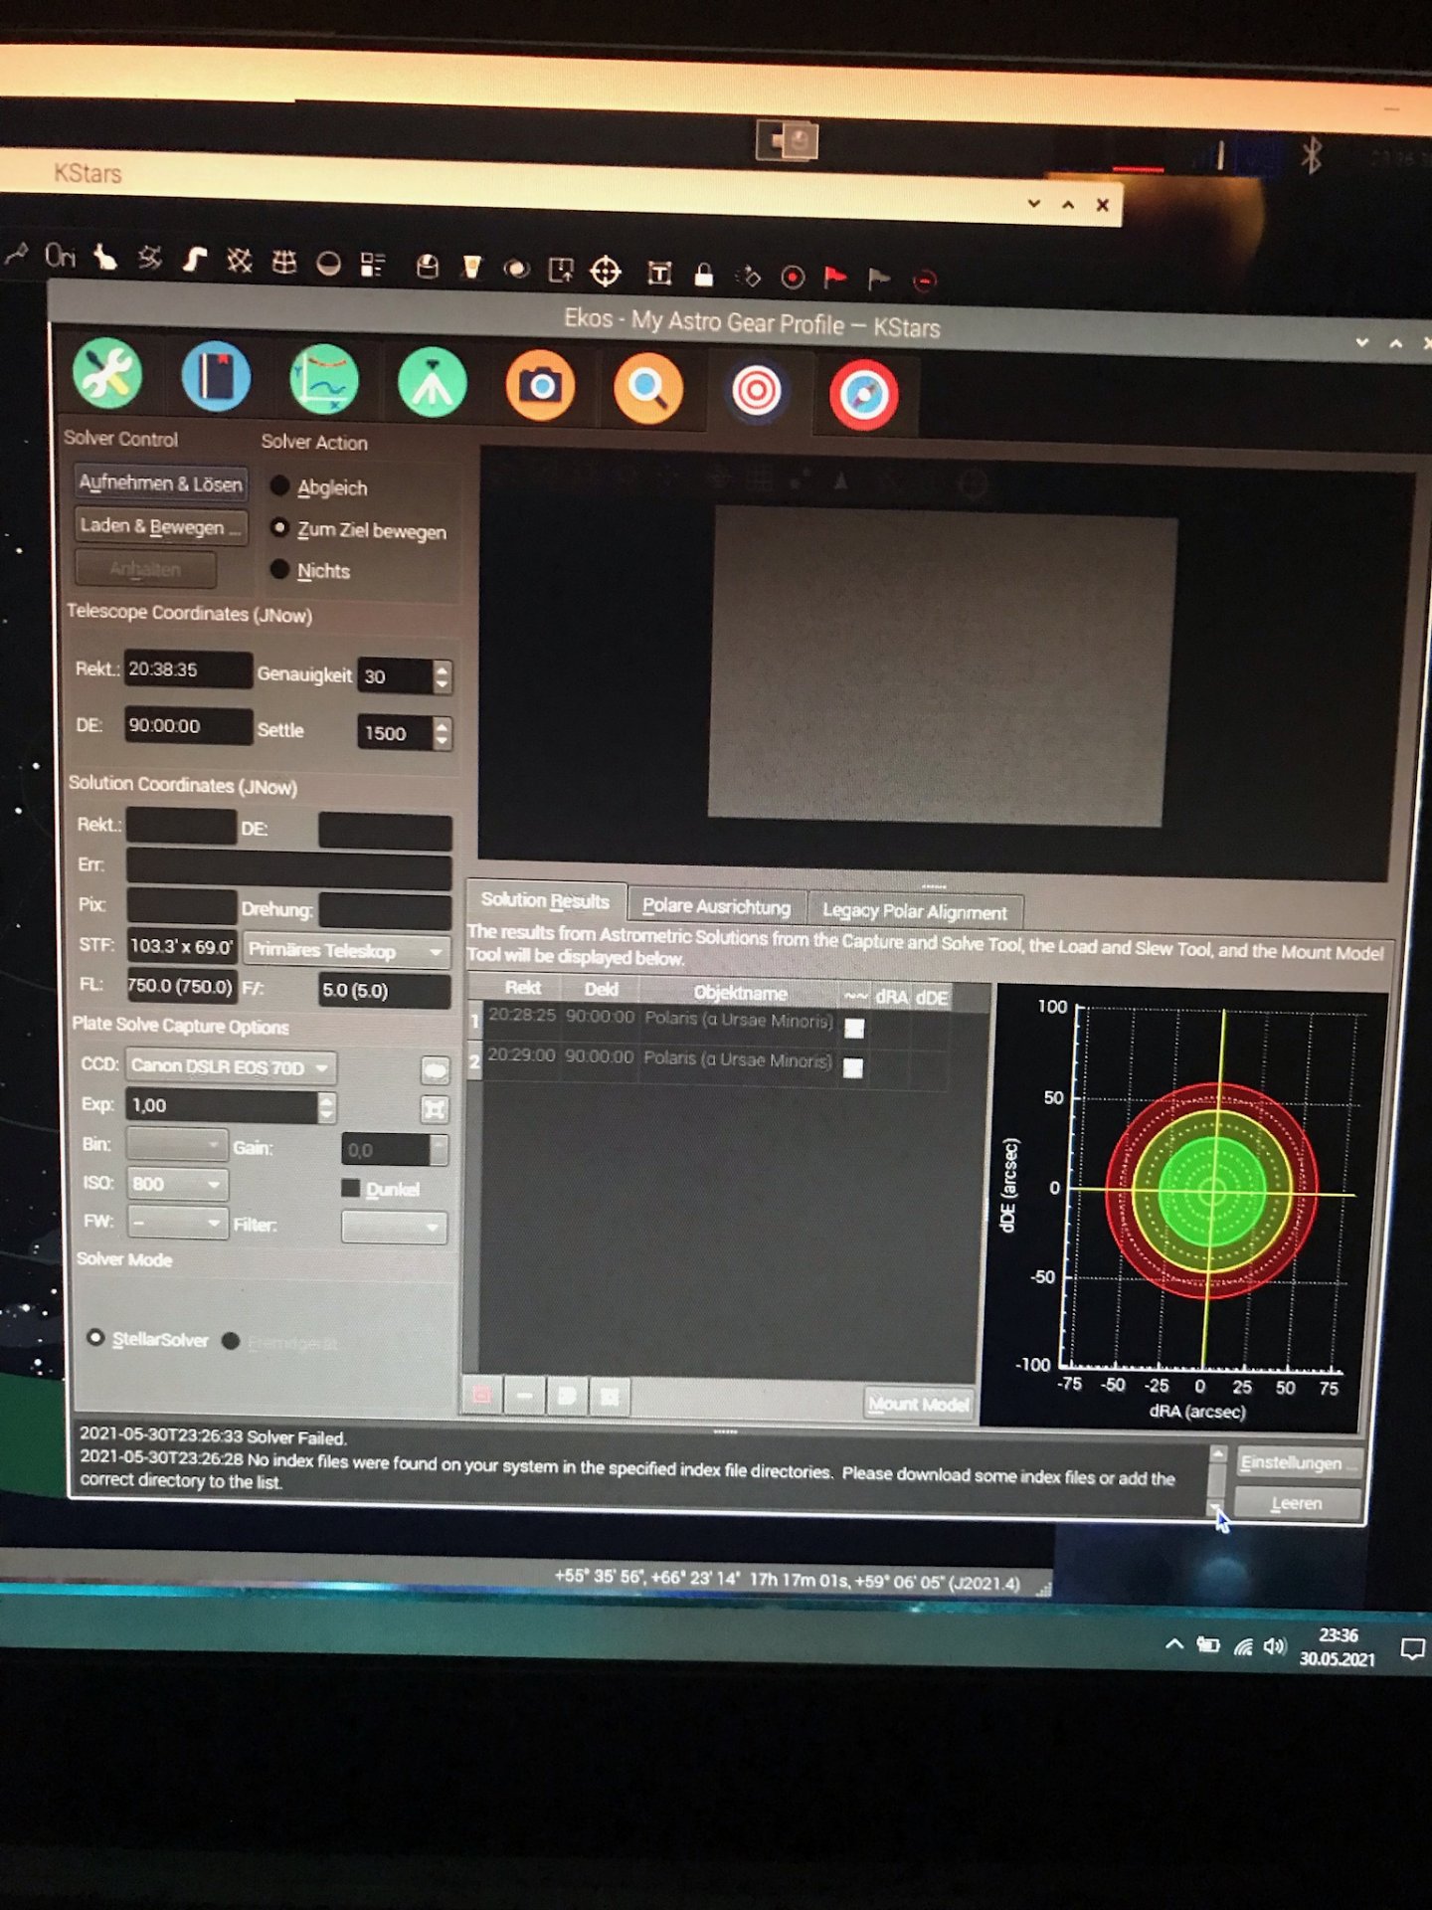Click the Leeren button
The image size is (1432, 1910).
(x=1297, y=1503)
